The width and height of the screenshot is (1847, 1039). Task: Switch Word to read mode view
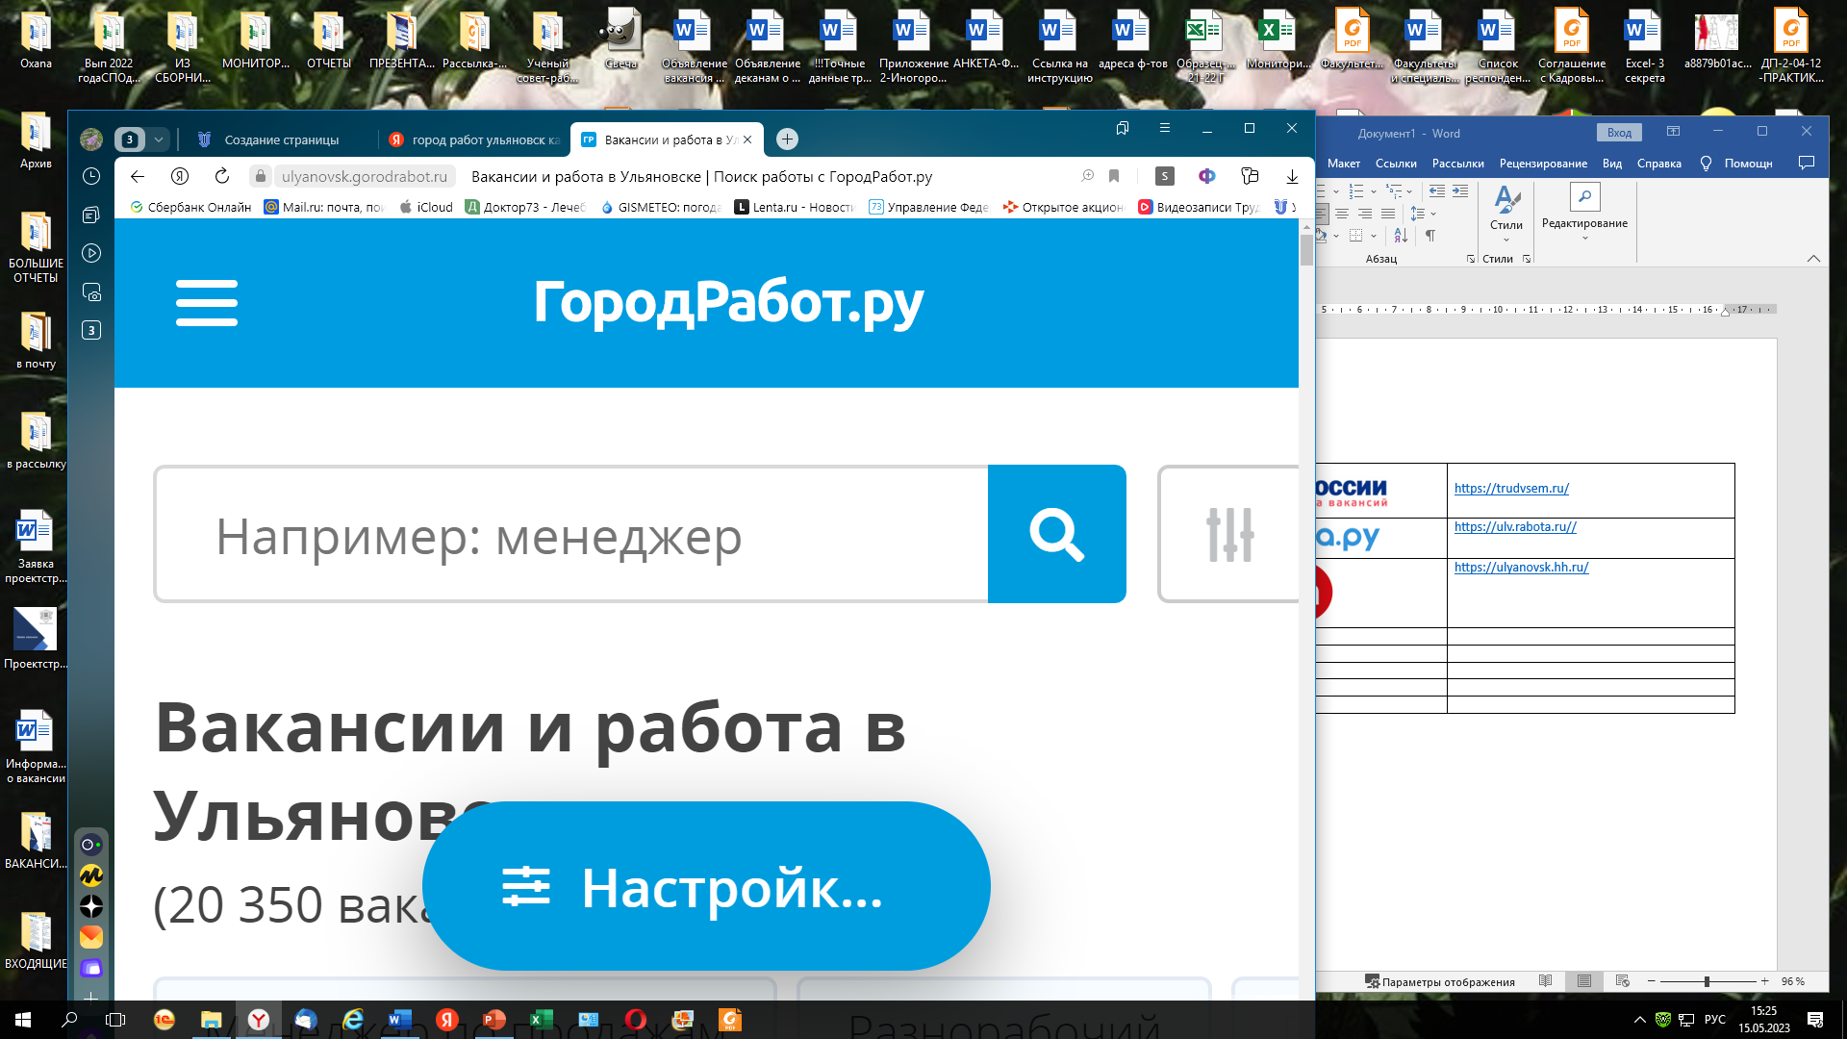(1546, 981)
